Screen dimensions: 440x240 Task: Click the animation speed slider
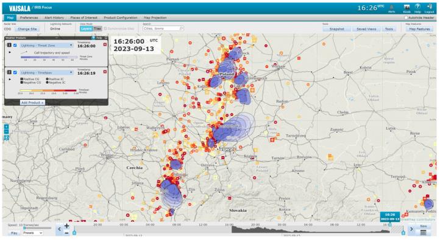30,228
